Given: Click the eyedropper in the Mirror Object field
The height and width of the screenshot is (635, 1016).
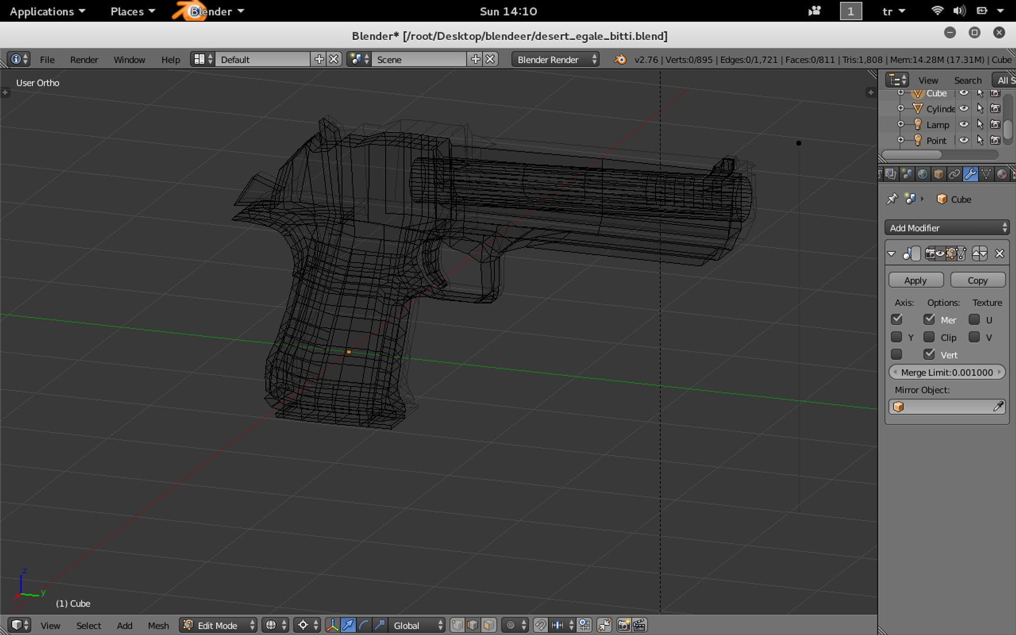Looking at the screenshot, I should [x=998, y=406].
